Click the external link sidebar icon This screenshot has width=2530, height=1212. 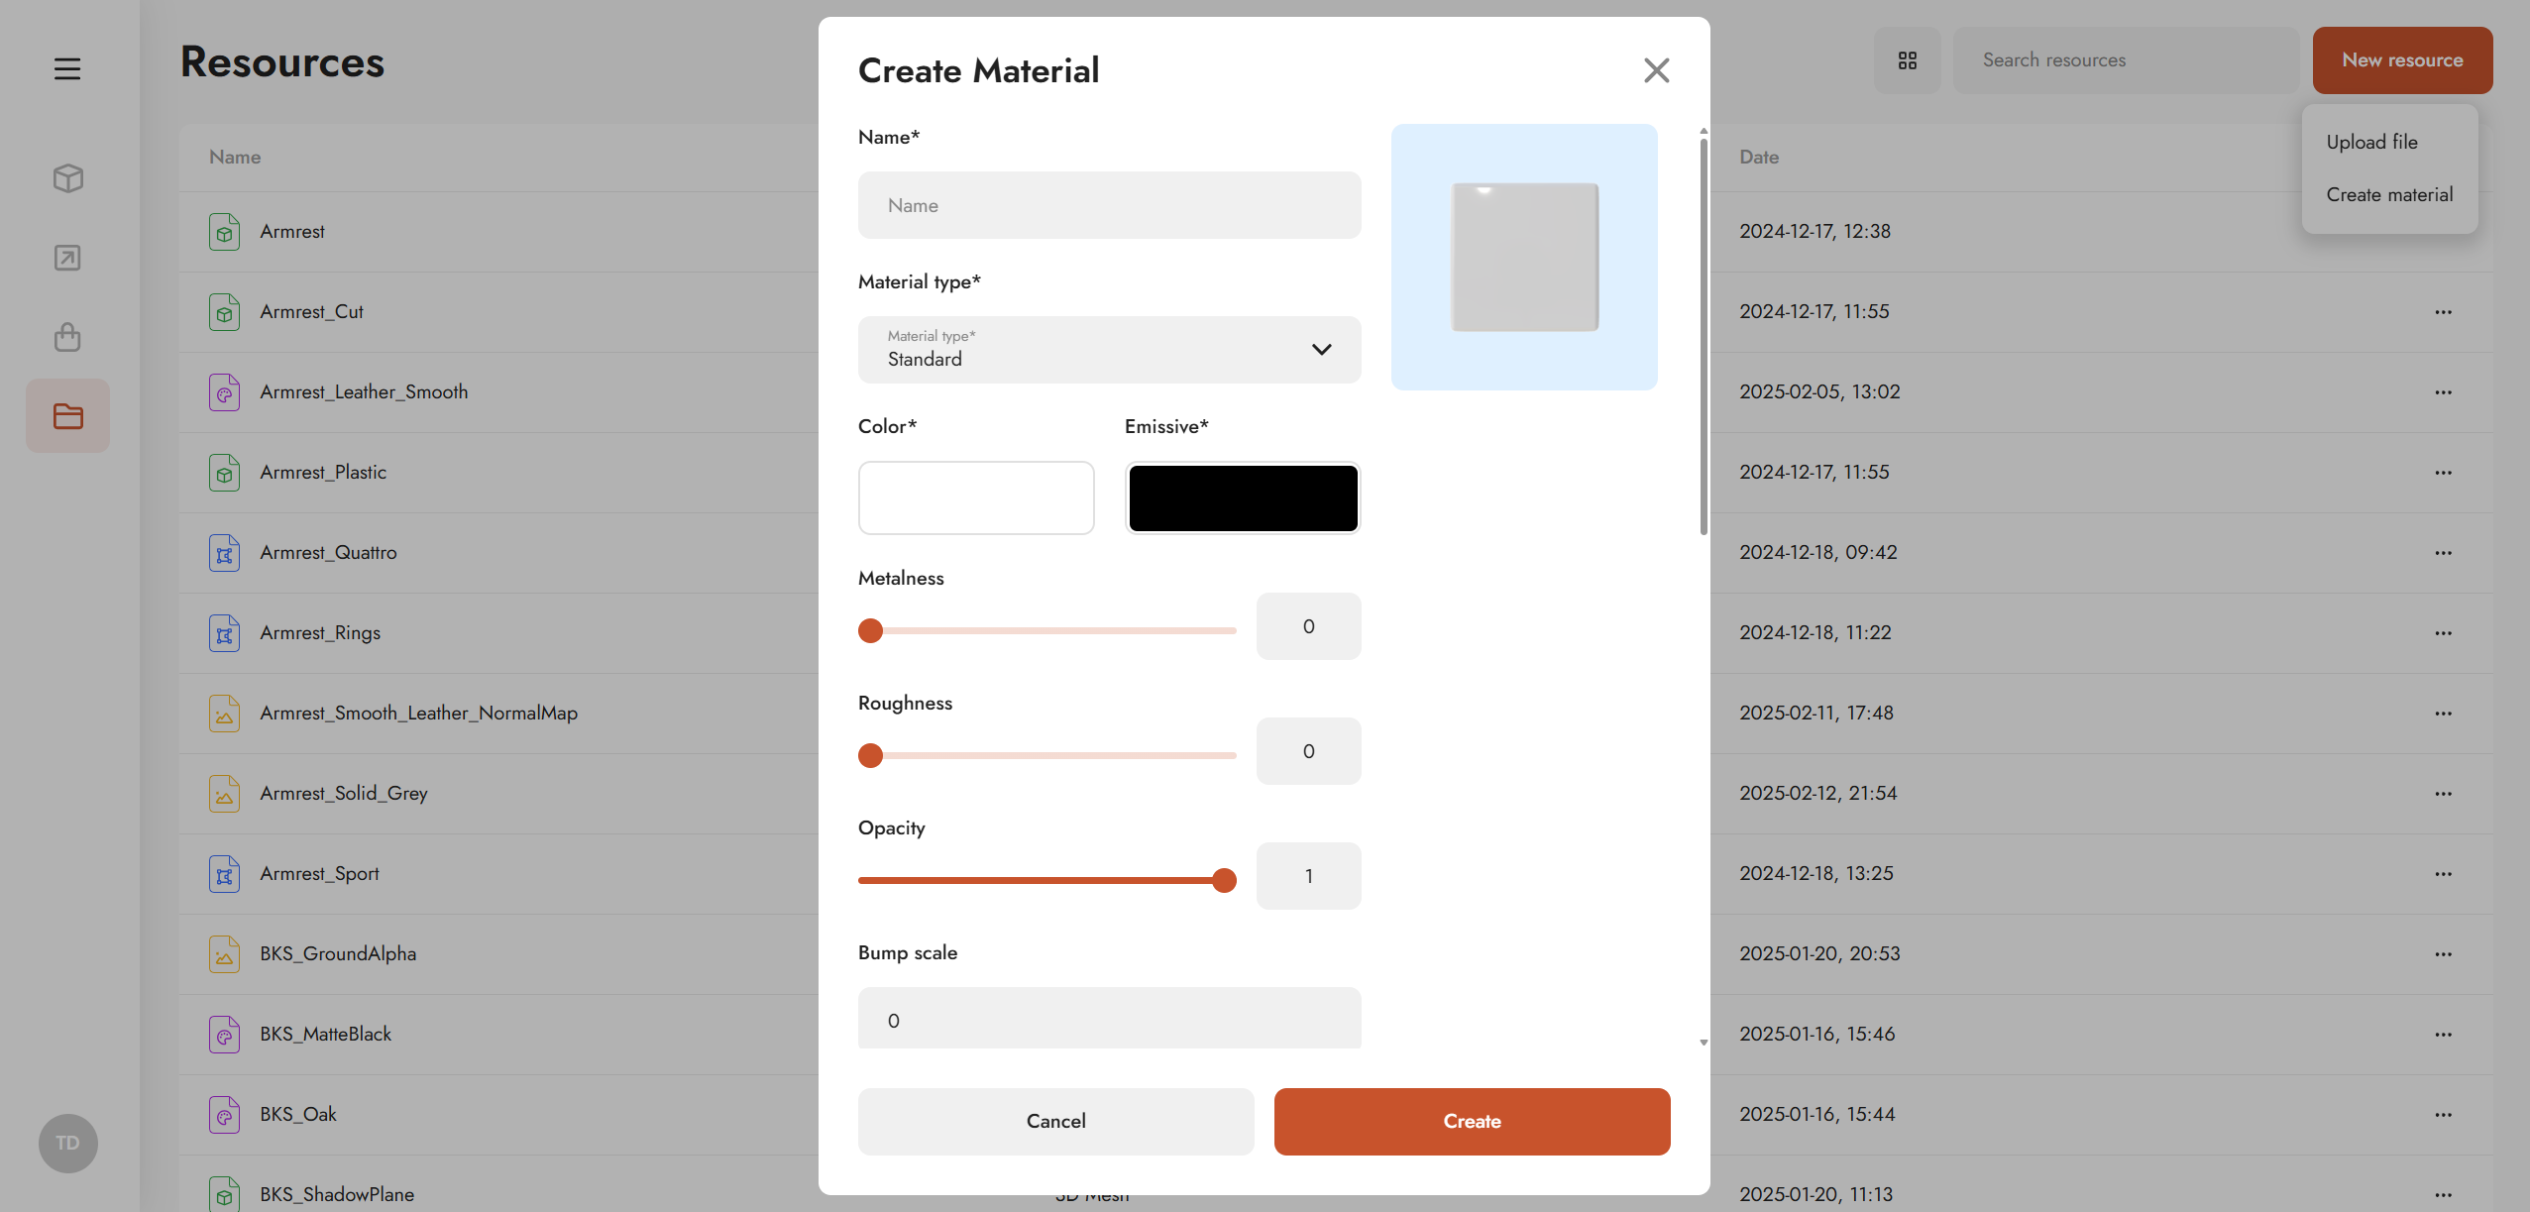(x=67, y=258)
